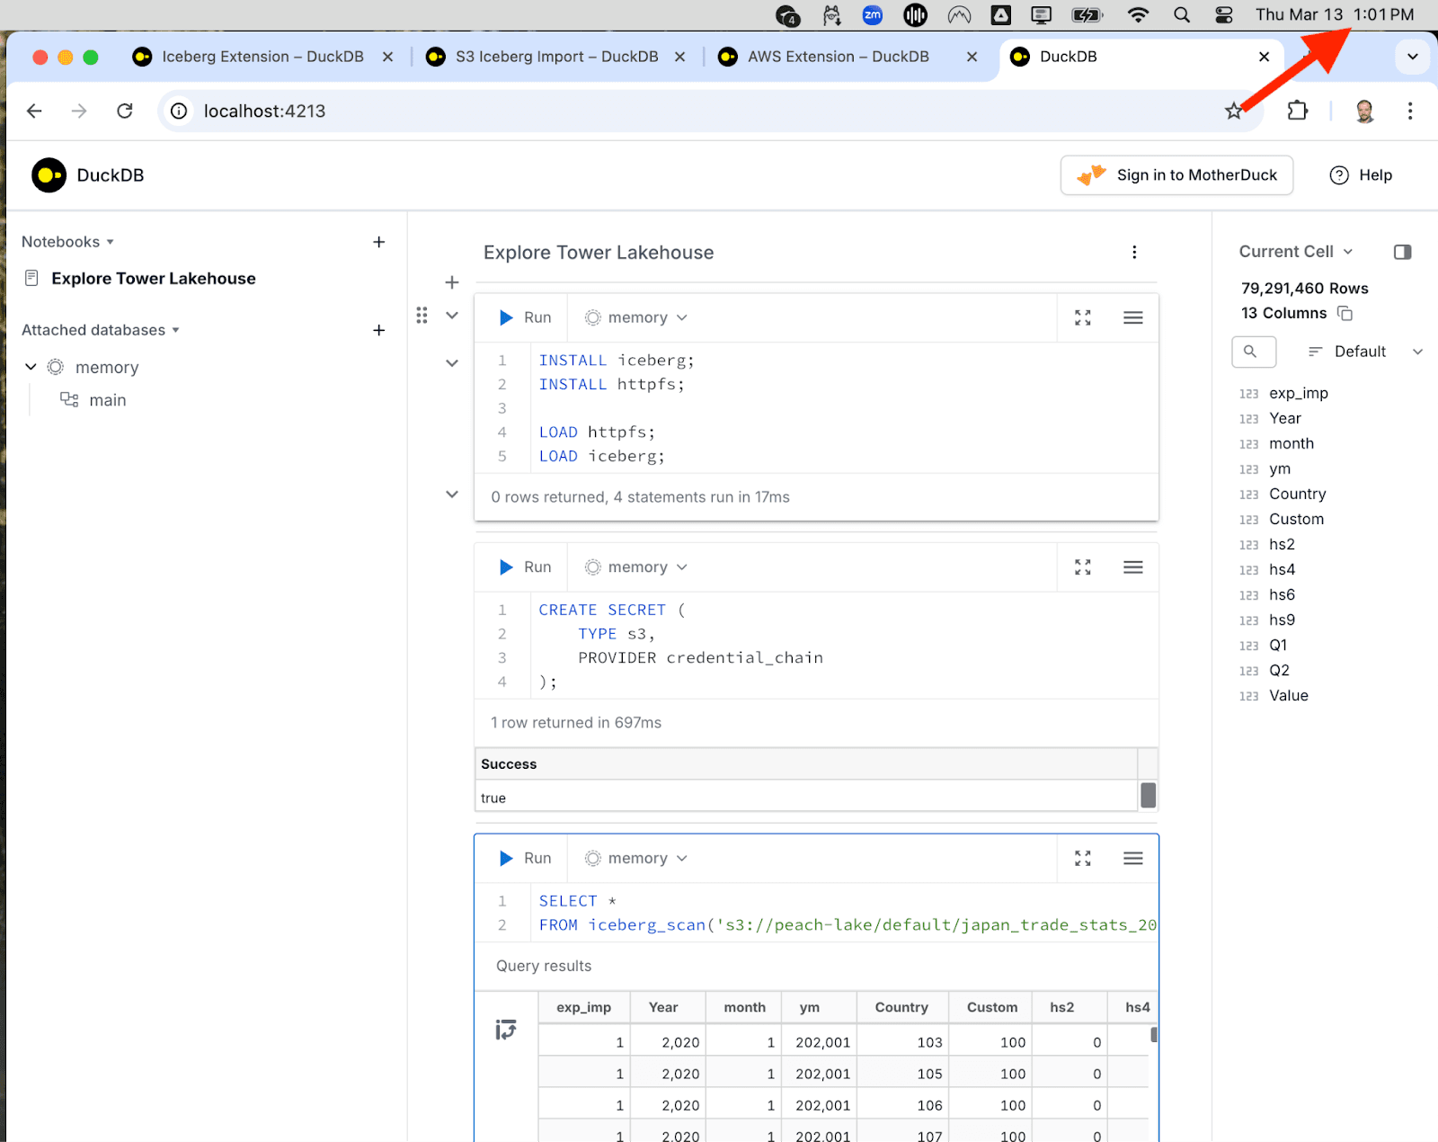Open macOS Control Center
This screenshot has height=1142, width=1438.
1224,14
